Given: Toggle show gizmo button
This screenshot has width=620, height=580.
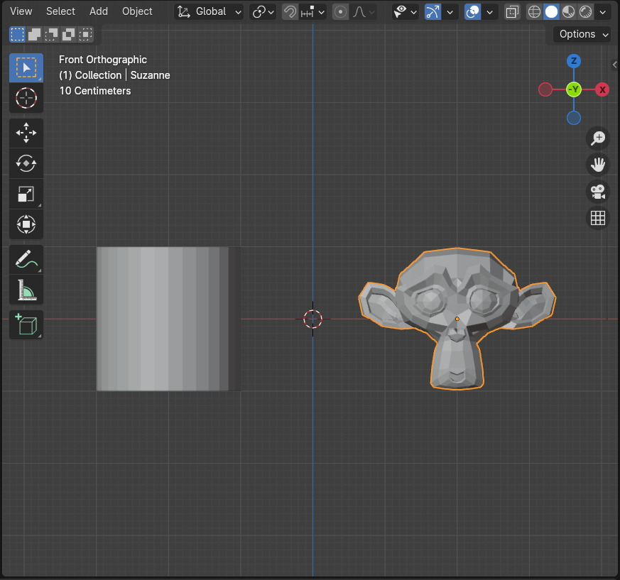Looking at the screenshot, I should point(433,12).
